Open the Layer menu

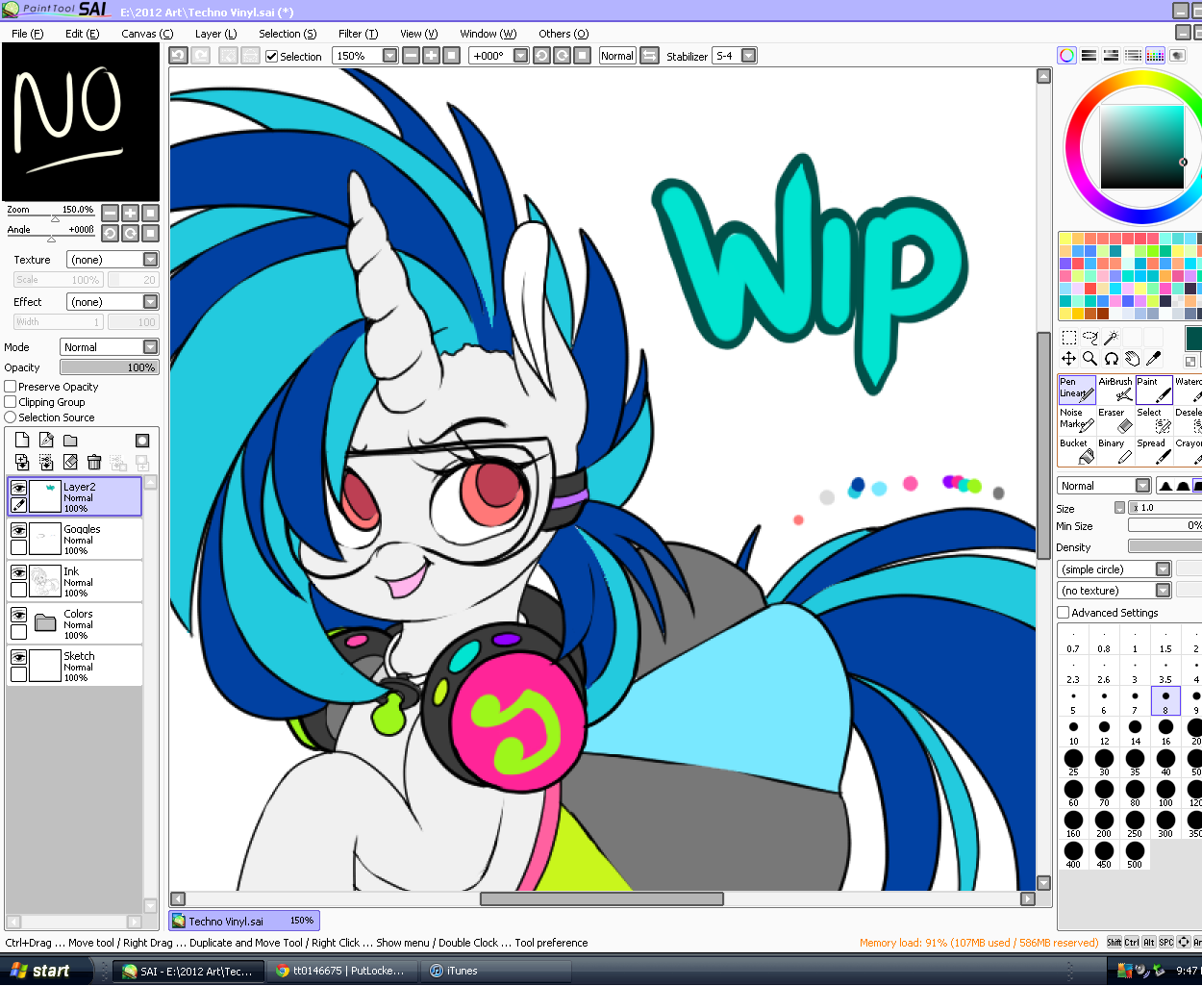point(215,34)
